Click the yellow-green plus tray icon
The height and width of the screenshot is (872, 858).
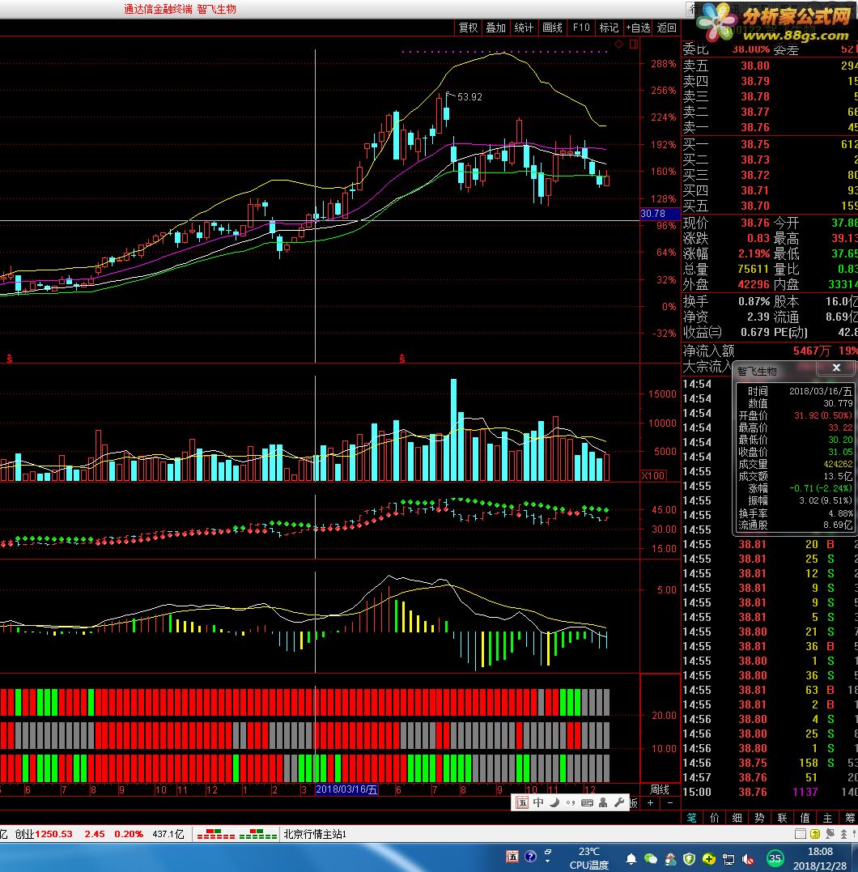(x=708, y=859)
